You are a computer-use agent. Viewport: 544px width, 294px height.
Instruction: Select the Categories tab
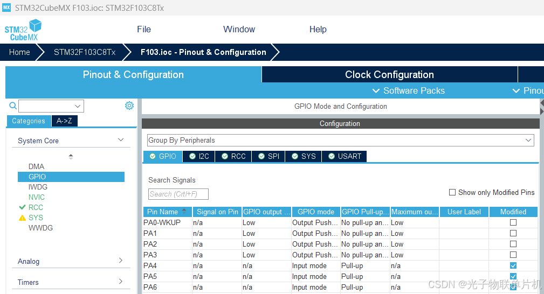[x=29, y=121]
